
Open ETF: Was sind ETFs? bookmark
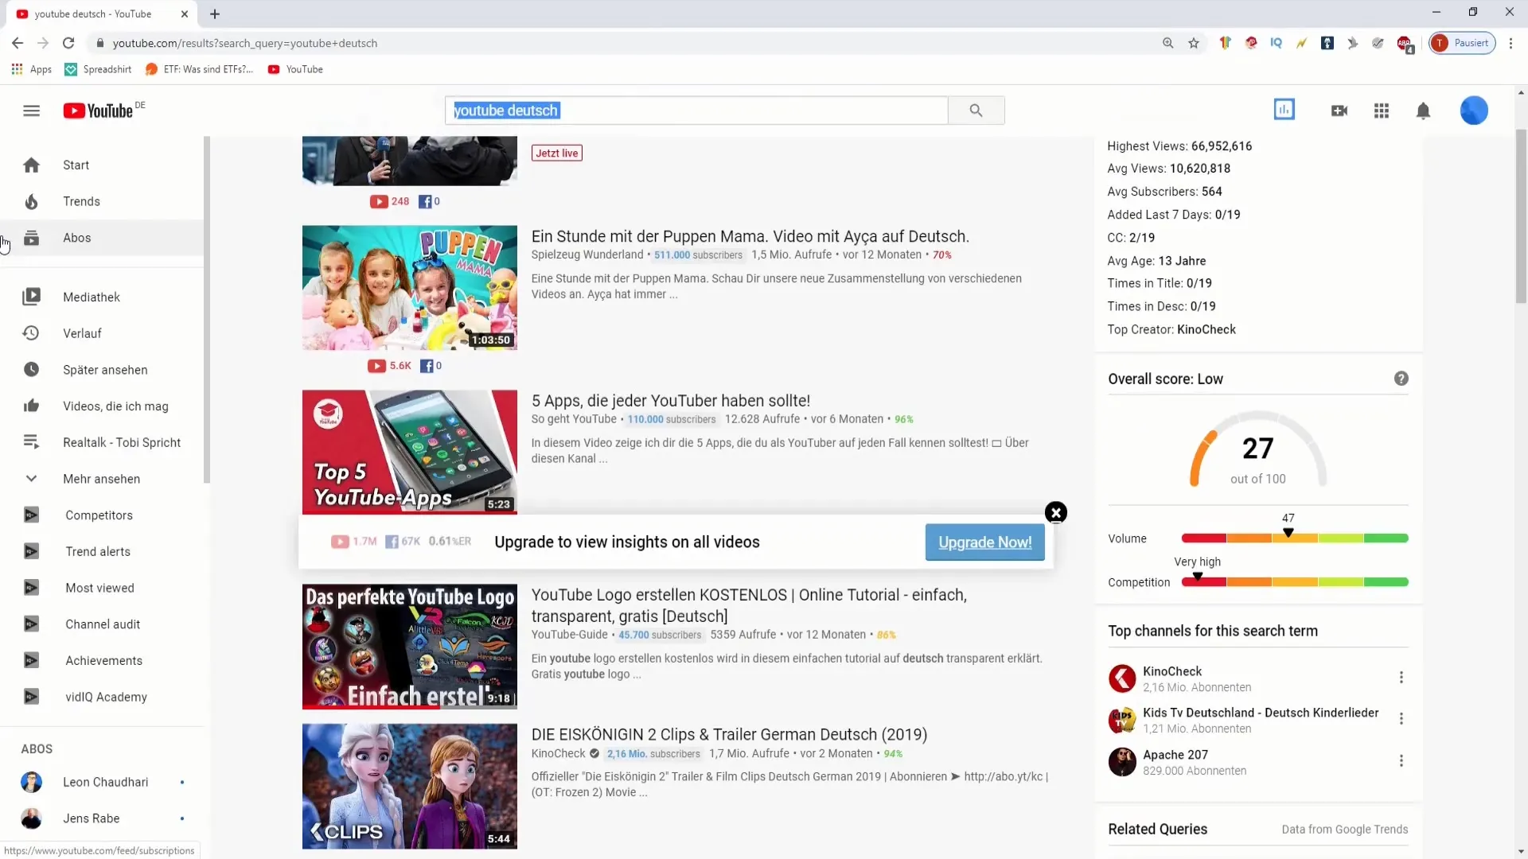tap(199, 69)
